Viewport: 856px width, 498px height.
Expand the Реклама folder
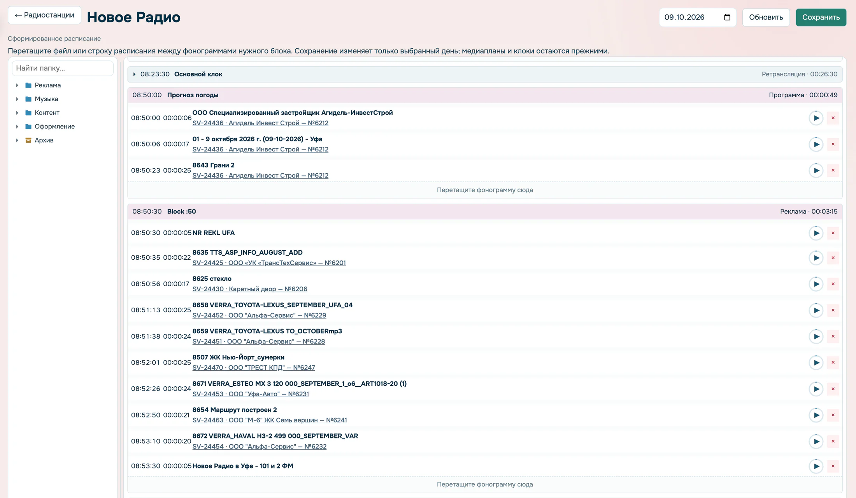(x=17, y=85)
